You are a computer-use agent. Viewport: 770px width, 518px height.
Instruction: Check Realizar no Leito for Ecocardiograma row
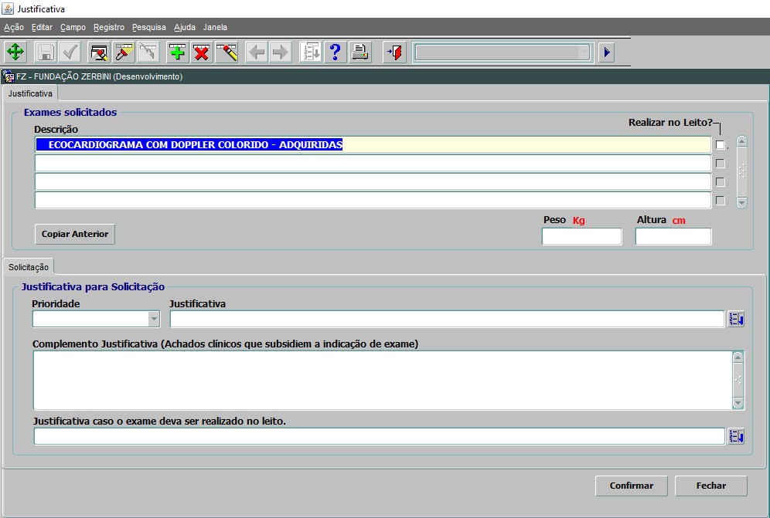(x=720, y=144)
